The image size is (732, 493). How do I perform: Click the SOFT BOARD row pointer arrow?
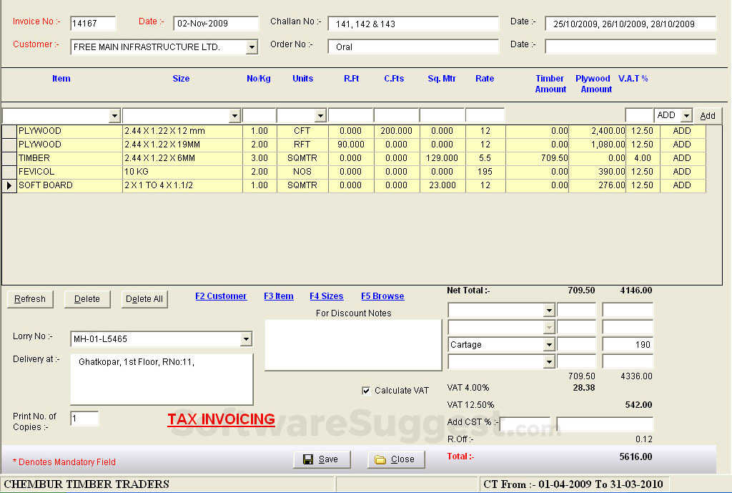coord(9,185)
